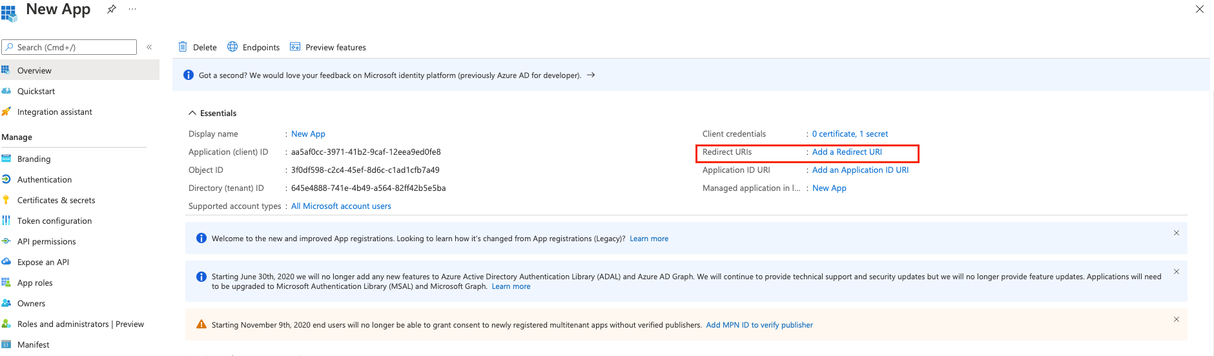
Task: Click the Delete trash icon
Action: [x=183, y=47]
